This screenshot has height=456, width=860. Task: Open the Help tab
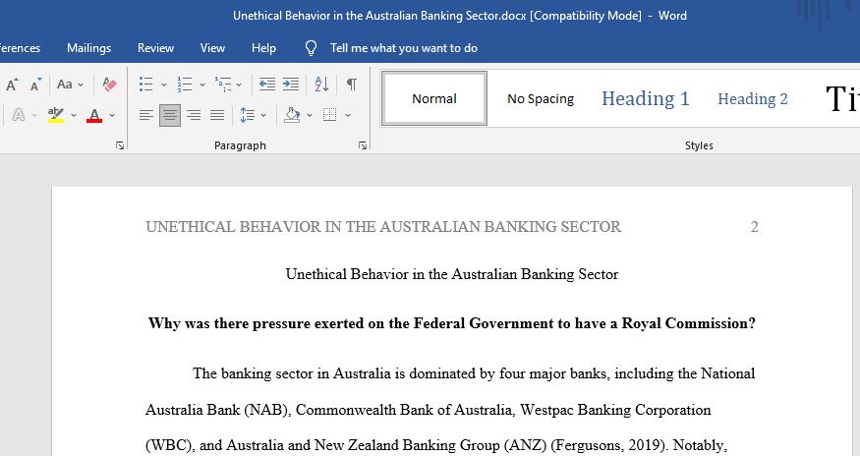click(x=263, y=48)
